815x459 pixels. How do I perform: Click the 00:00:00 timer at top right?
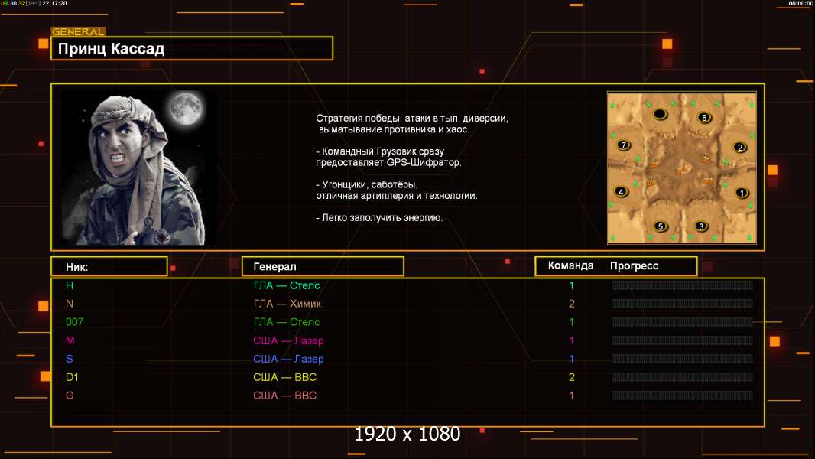click(x=800, y=3)
